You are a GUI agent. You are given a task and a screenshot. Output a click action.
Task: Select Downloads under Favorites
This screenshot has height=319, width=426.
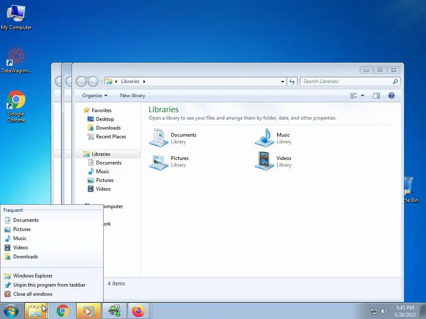pyautogui.click(x=104, y=128)
